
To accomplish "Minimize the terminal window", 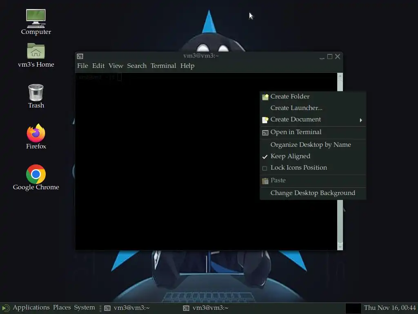I will click(x=322, y=57).
